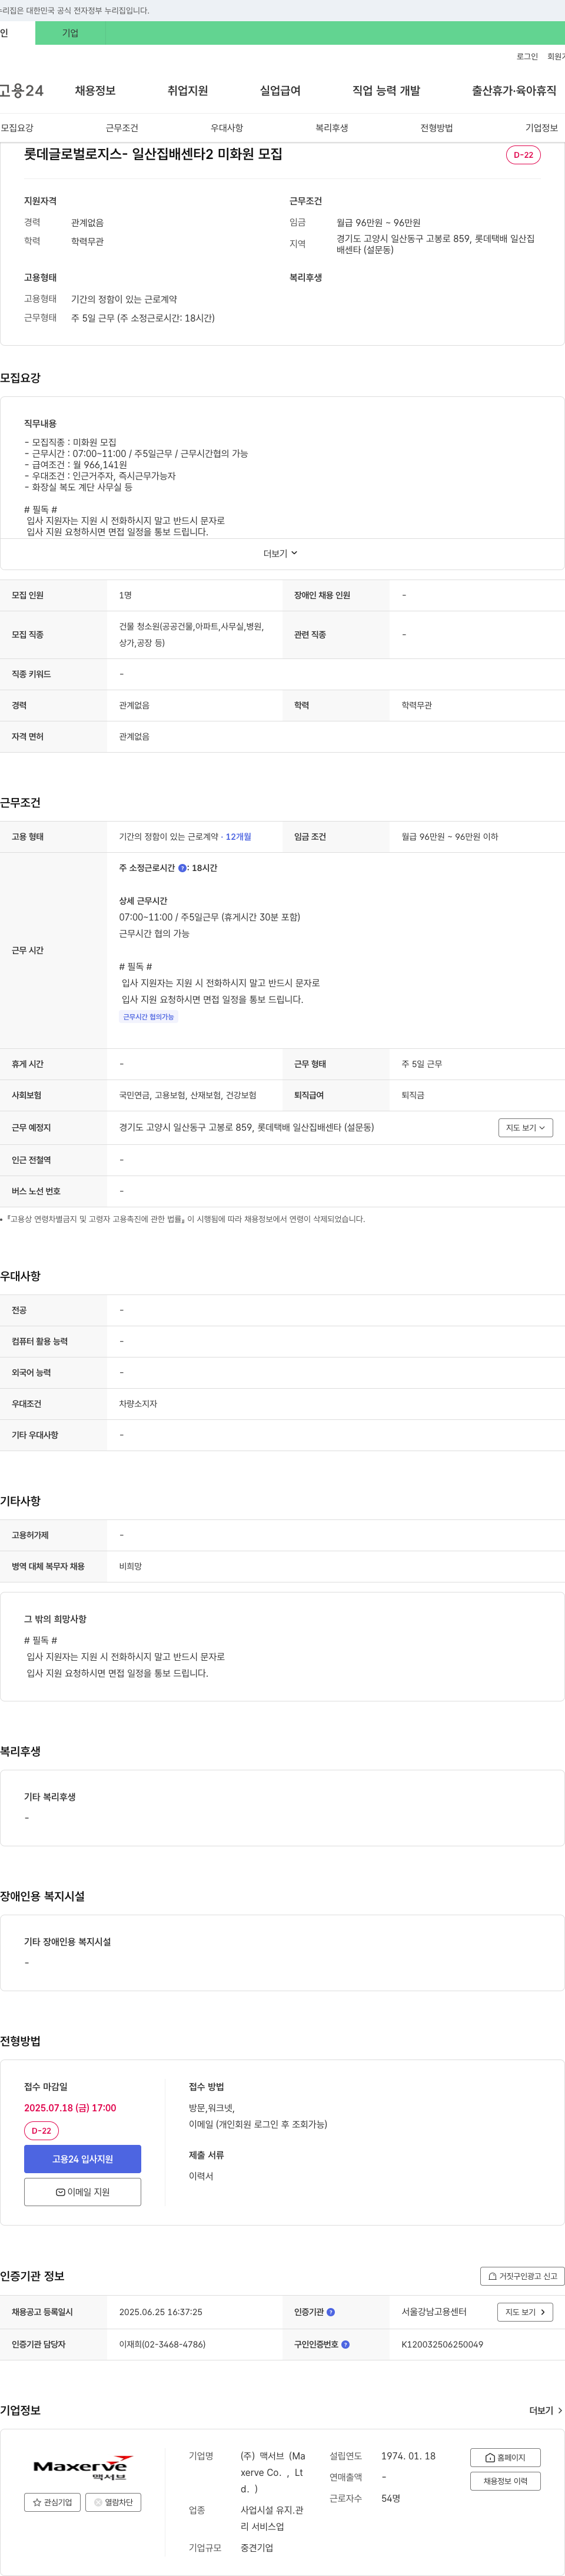
Task: Toggle 열람차단 for this company
Action: 113,2503
